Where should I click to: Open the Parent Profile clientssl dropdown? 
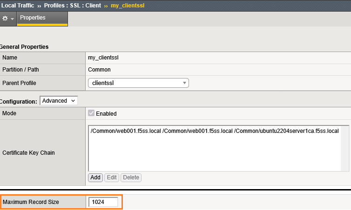coord(138,83)
